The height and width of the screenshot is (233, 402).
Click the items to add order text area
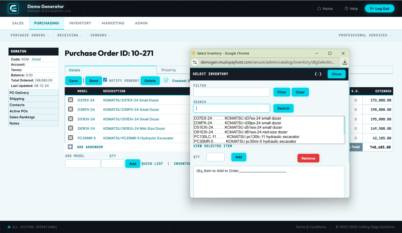pos(269,182)
